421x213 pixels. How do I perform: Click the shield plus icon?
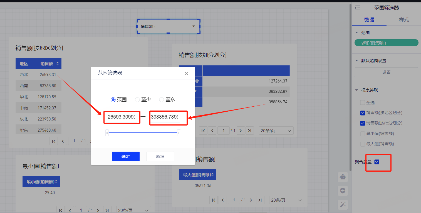coord(343,191)
